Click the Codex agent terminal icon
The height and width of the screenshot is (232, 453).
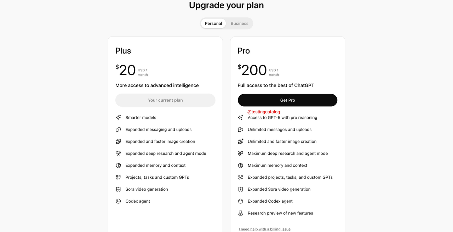118,201
